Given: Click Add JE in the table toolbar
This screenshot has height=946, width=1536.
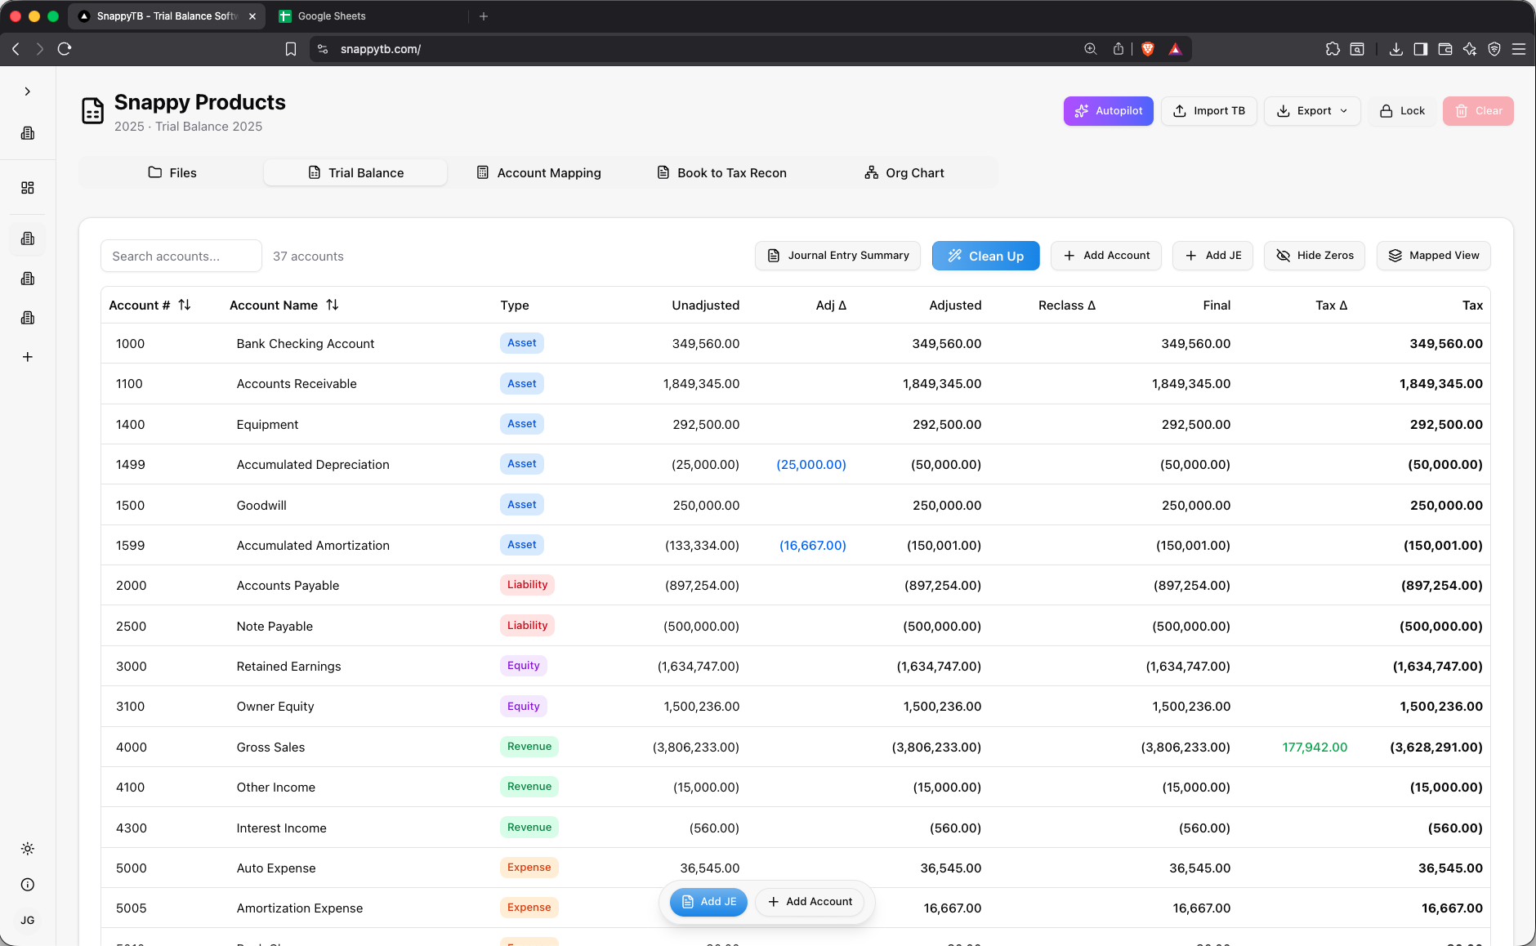Looking at the screenshot, I should click(1212, 256).
